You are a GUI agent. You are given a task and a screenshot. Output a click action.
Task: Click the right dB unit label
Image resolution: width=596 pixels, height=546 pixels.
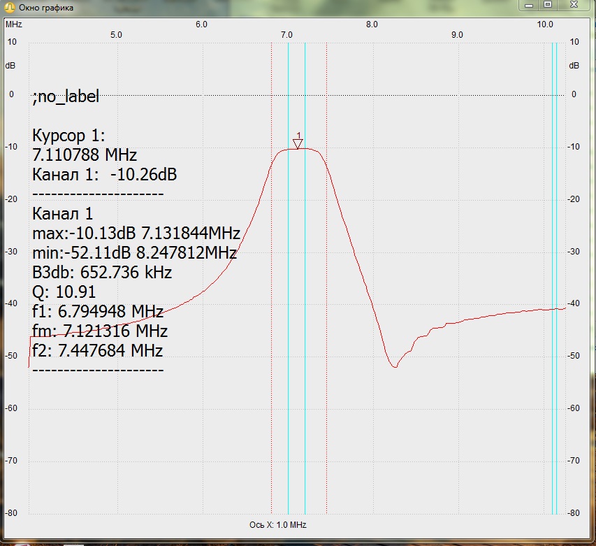(574, 66)
